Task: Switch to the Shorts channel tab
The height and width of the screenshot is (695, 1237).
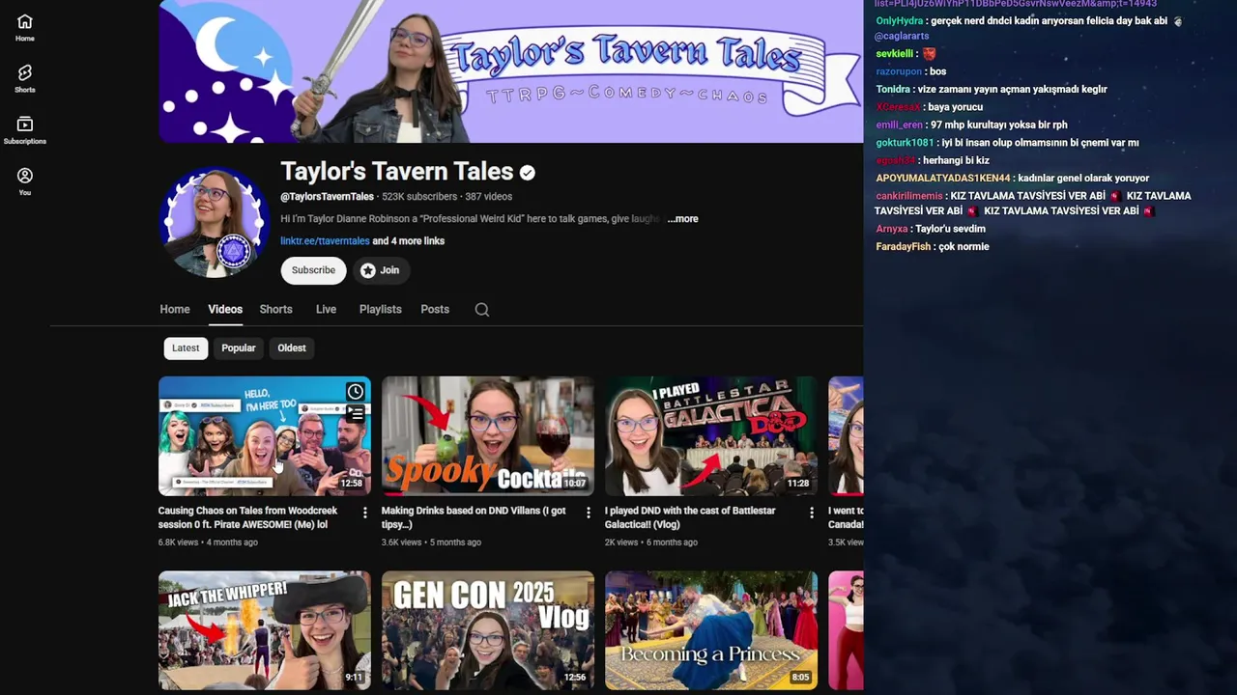Action: [275, 309]
